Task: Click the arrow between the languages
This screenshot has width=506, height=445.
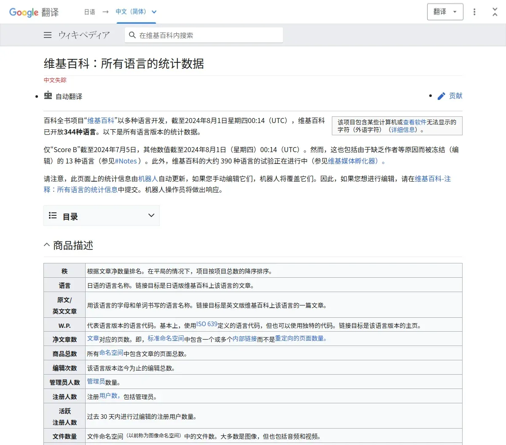Action: tap(105, 12)
